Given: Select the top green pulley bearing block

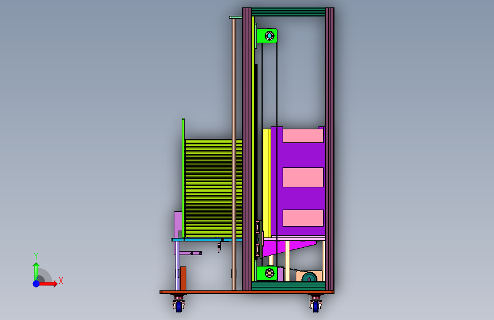Looking at the screenshot, I should pos(267,36).
